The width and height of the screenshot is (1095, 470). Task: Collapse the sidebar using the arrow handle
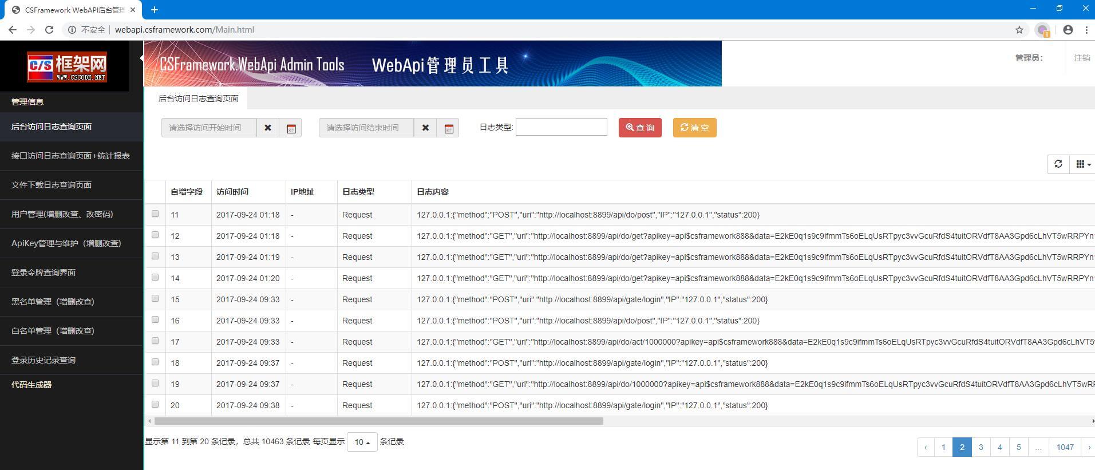tap(141, 58)
